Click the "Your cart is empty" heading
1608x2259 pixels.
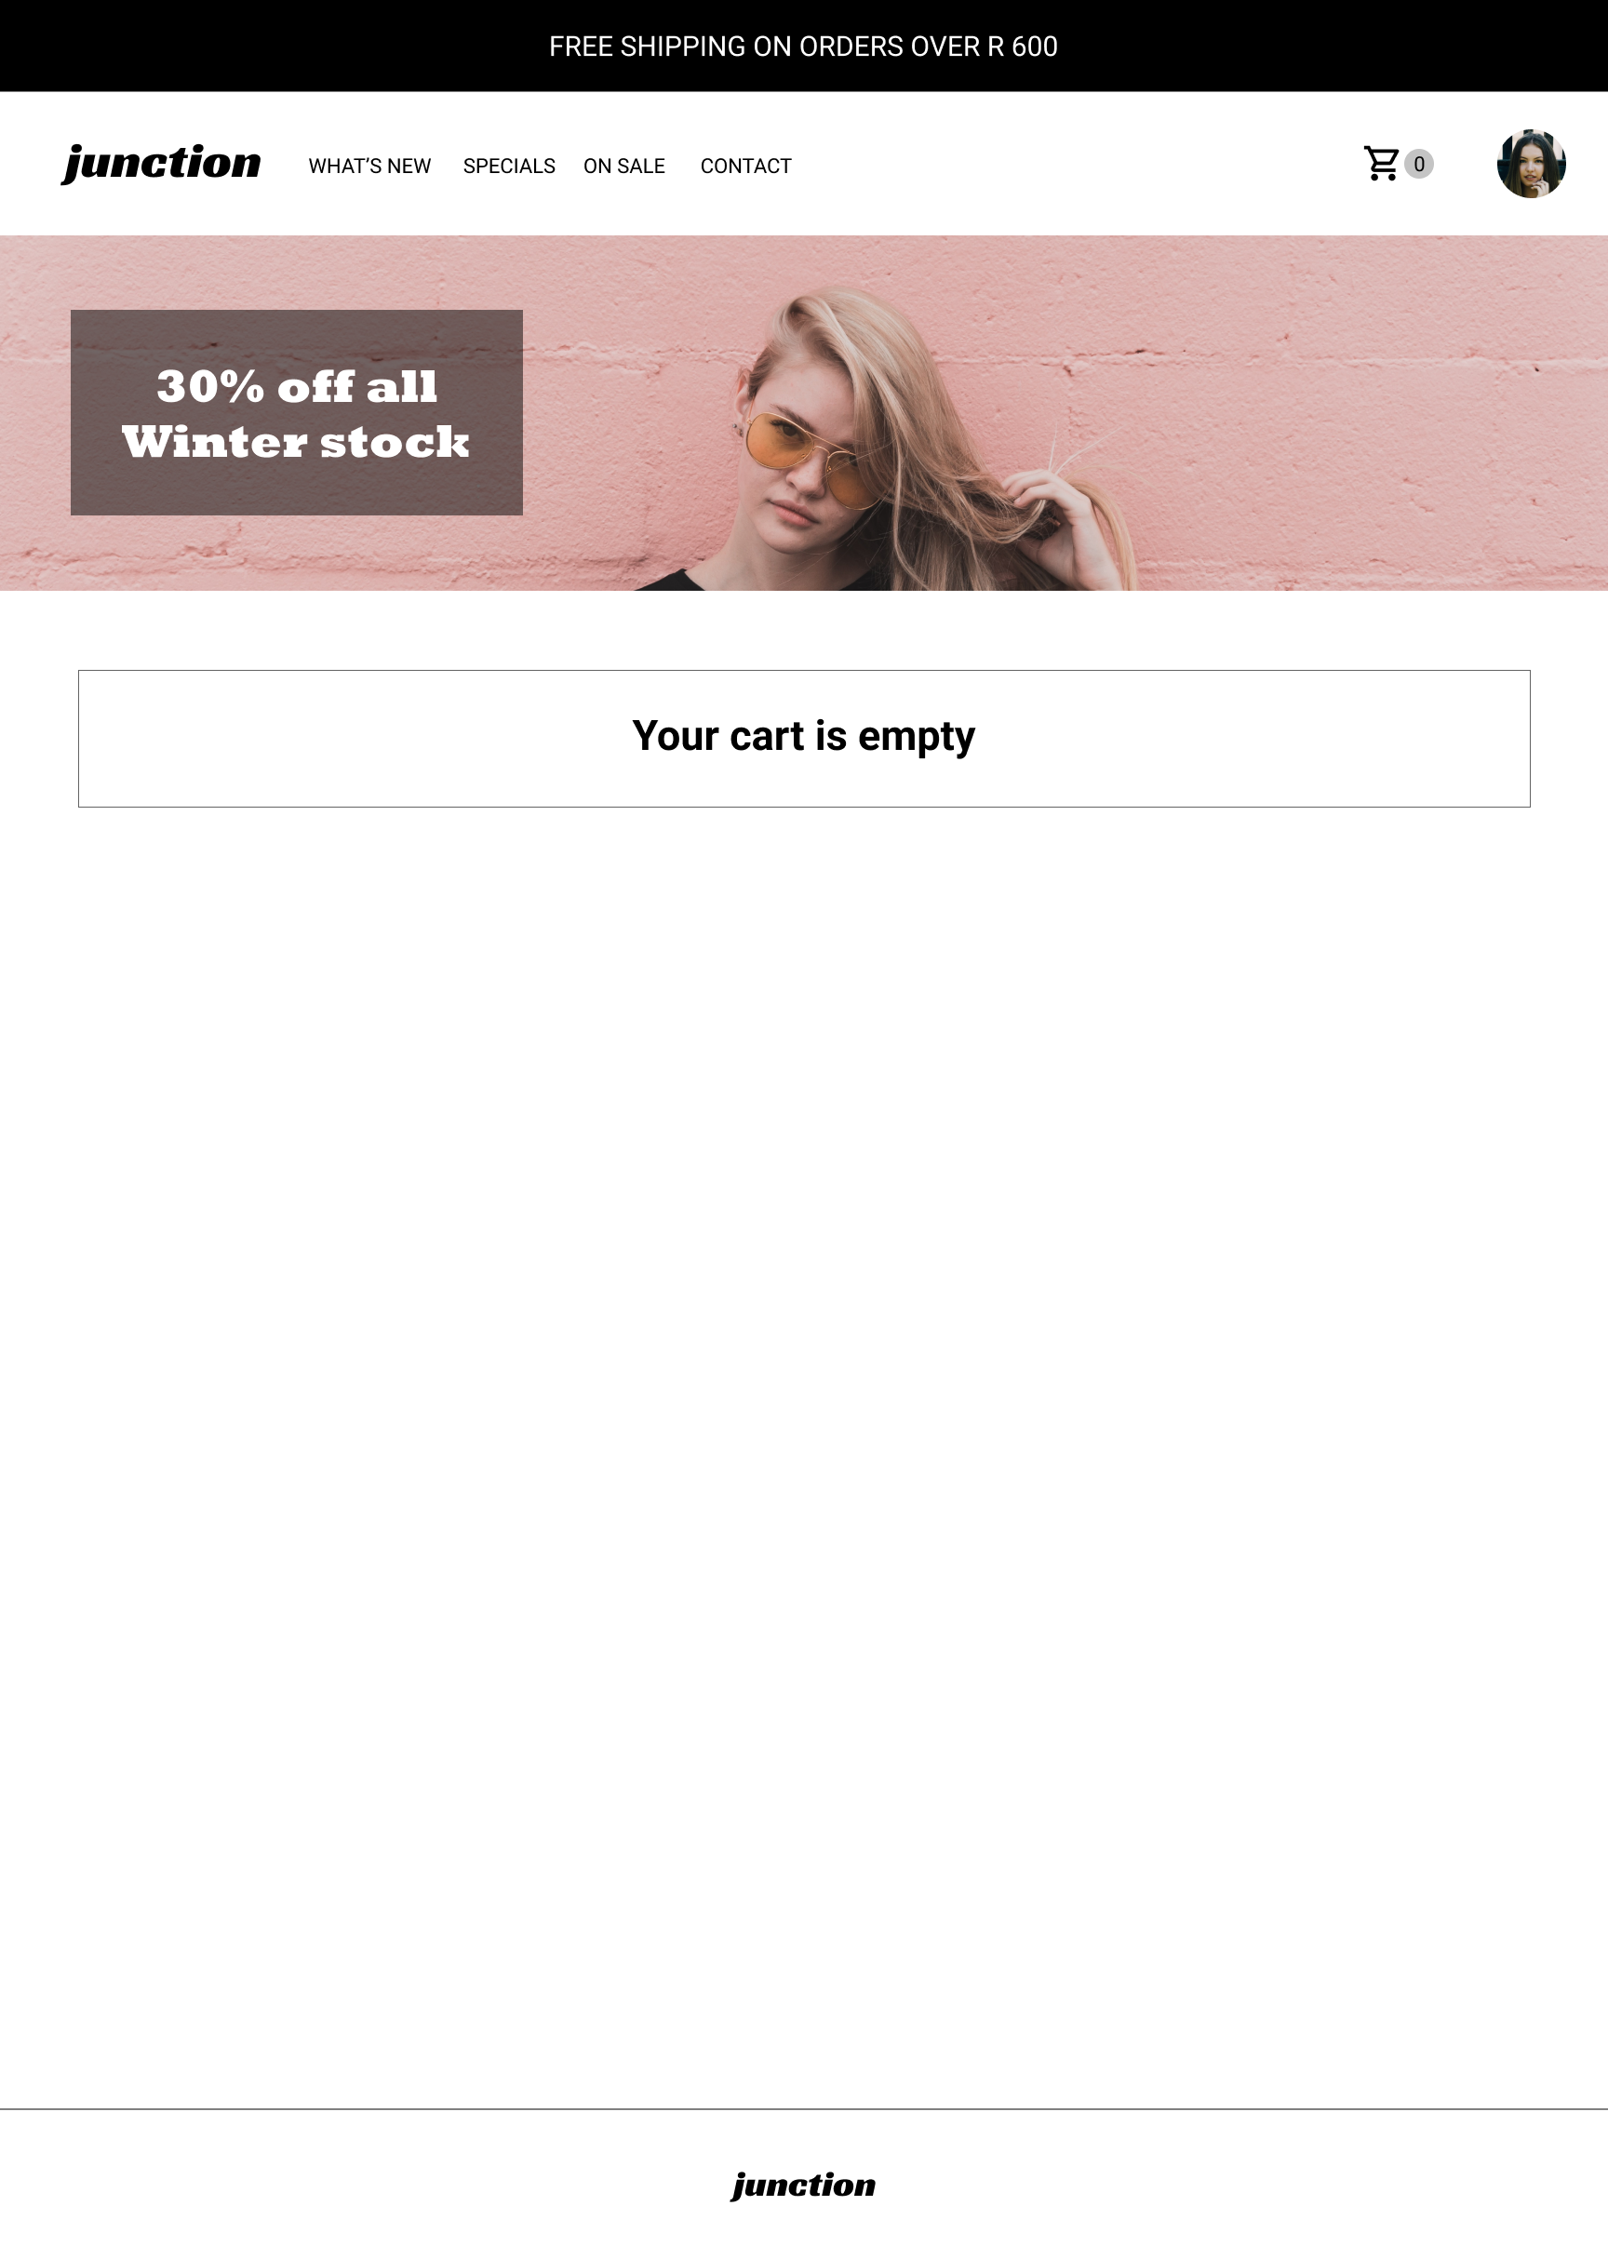tap(803, 737)
